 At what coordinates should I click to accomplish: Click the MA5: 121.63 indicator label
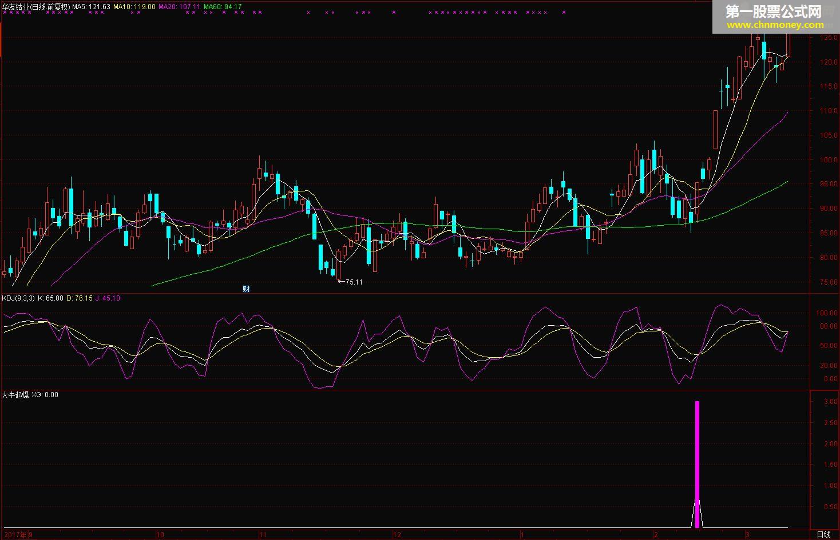tap(92, 7)
